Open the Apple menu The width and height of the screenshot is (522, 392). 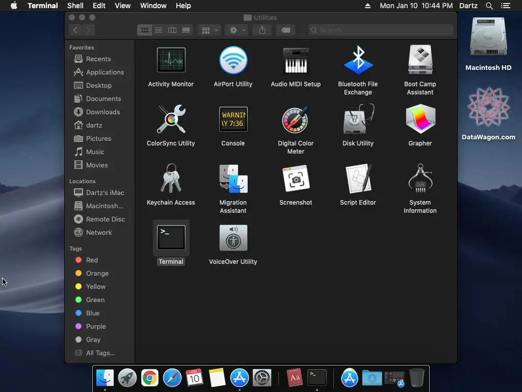14,6
